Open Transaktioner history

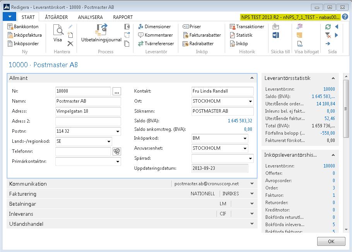click(x=247, y=27)
